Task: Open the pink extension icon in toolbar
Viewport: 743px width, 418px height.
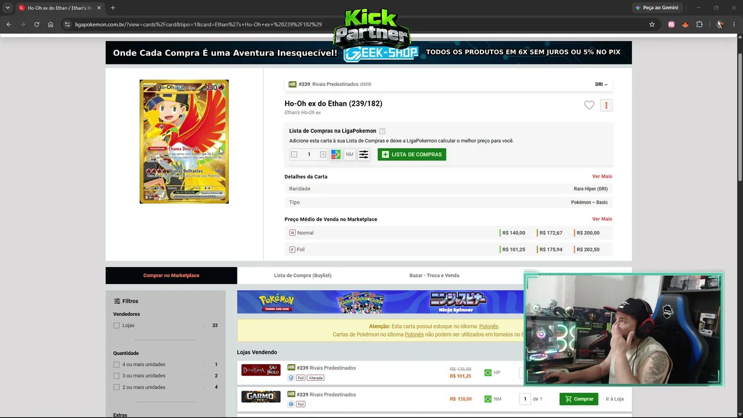Action: [x=672, y=24]
